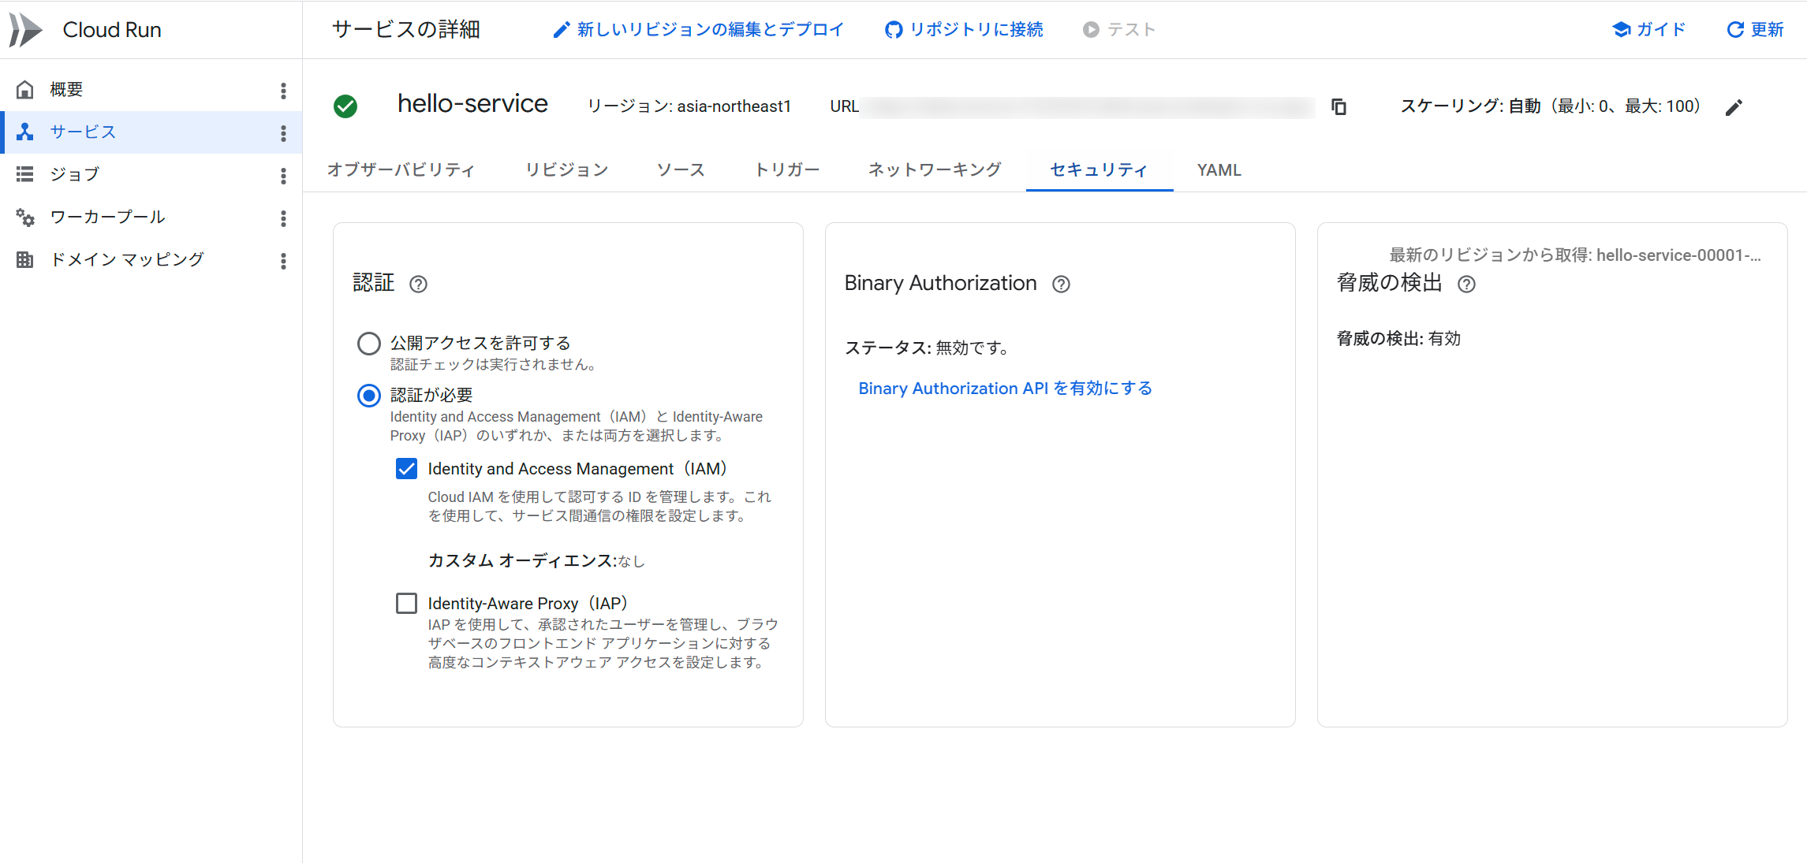Click the テスト play icon
The width and height of the screenshot is (1807, 863).
tap(1091, 30)
